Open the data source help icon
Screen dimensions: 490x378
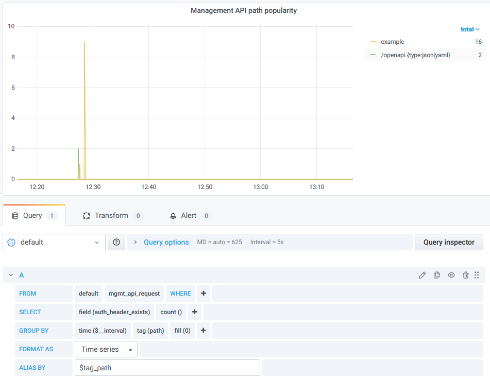click(x=116, y=242)
